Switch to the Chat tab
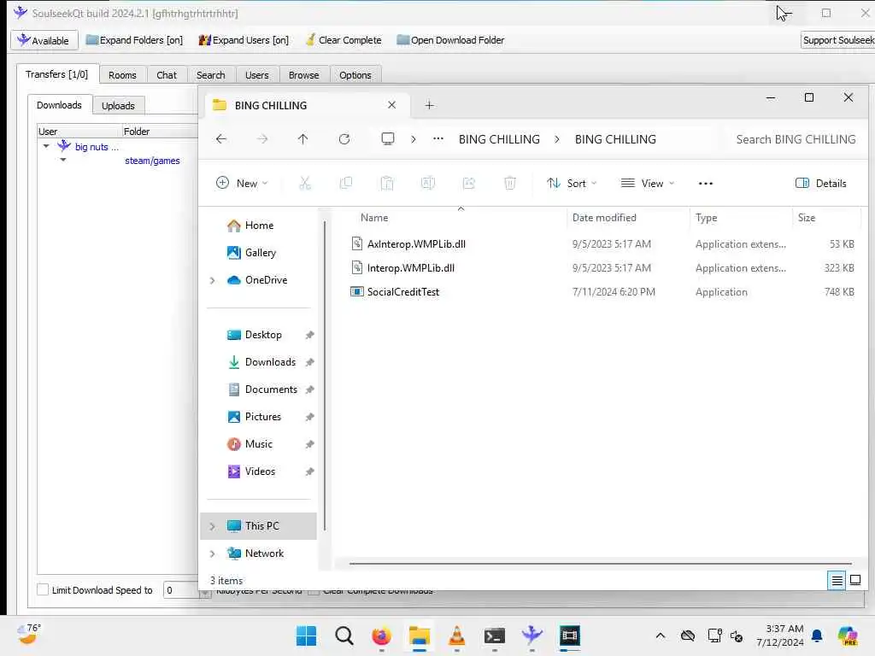Viewport: 875px width, 656px height. tap(167, 75)
